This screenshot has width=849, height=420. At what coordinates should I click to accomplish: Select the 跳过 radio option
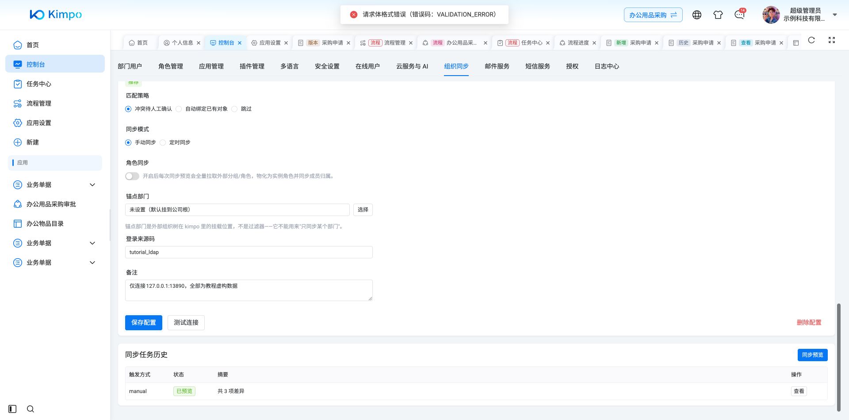pos(234,109)
